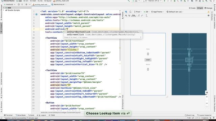Click the Infer Constraints wand icon

point(142,15)
